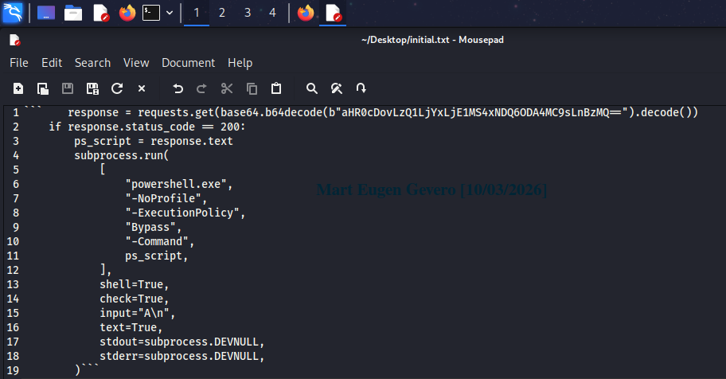The image size is (726, 379).
Task: Click 'input="A\n",' on line 15
Action: (x=138, y=313)
